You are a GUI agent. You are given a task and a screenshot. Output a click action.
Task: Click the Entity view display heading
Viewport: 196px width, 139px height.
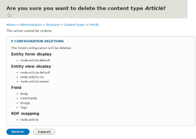31,66
